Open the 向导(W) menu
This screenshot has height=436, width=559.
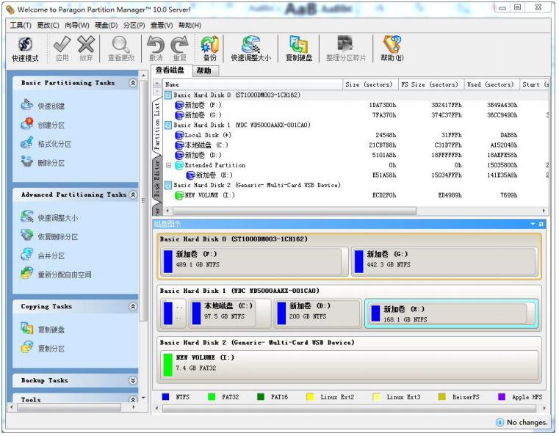(76, 25)
